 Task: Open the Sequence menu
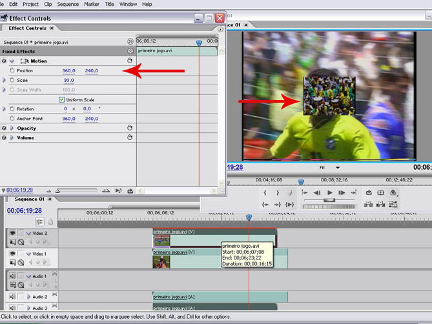tap(68, 4)
